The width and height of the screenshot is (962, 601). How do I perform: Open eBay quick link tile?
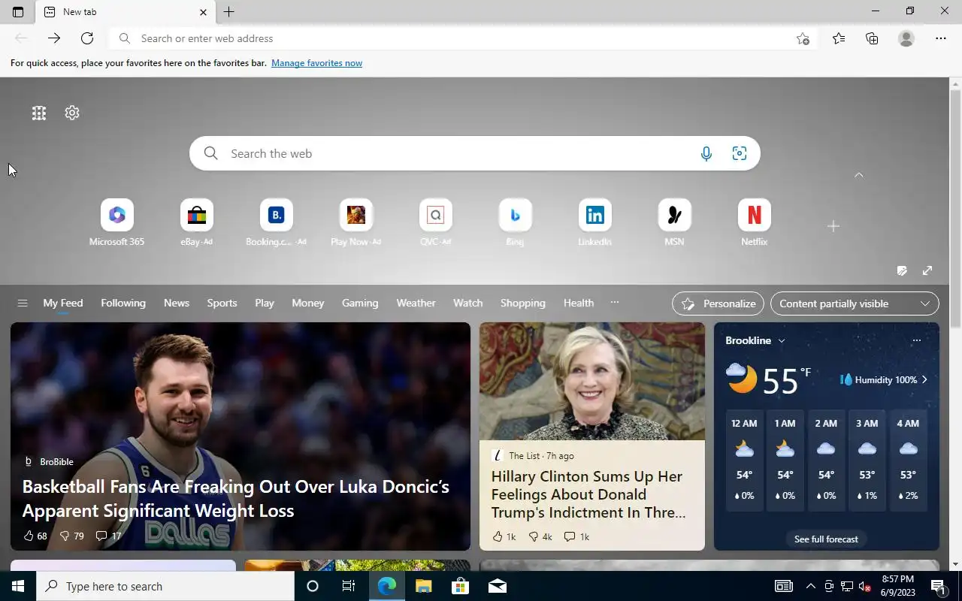[197, 222]
